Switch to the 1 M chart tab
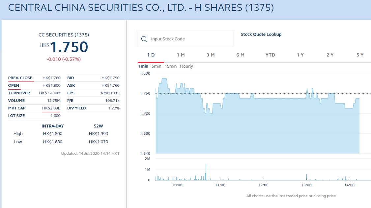Screen dimensions: 371x208 tap(181, 55)
